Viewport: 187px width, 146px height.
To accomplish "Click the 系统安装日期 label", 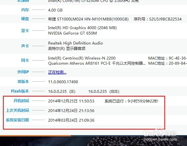I will tap(17, 120).
